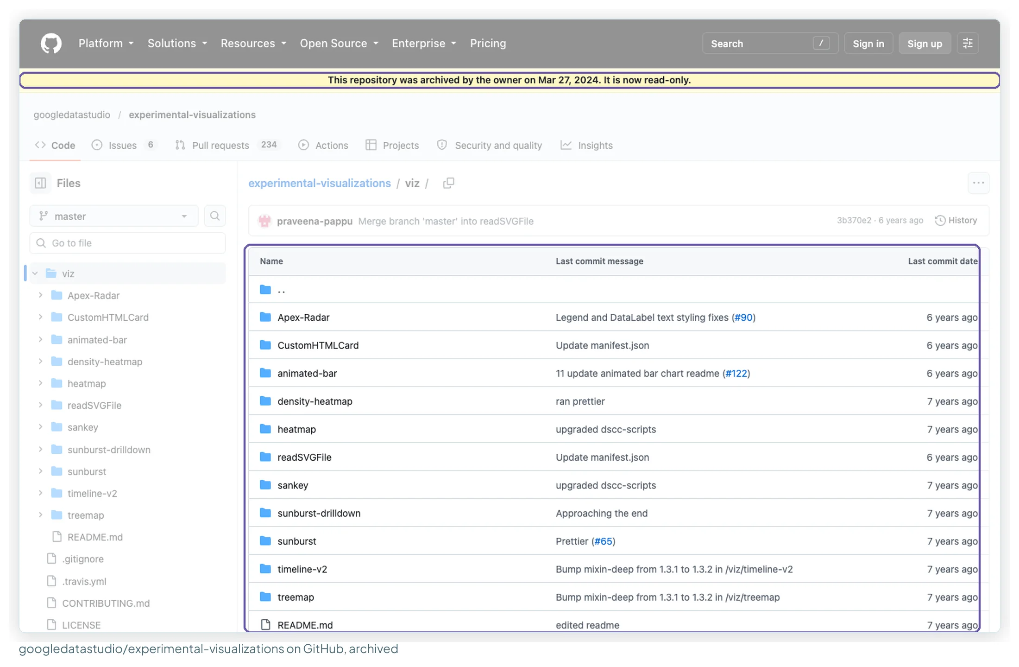Open commit History with clock icon
The width and height of the screenshot is (1019, 667).
pyautogui.click(x=956, y=221)
